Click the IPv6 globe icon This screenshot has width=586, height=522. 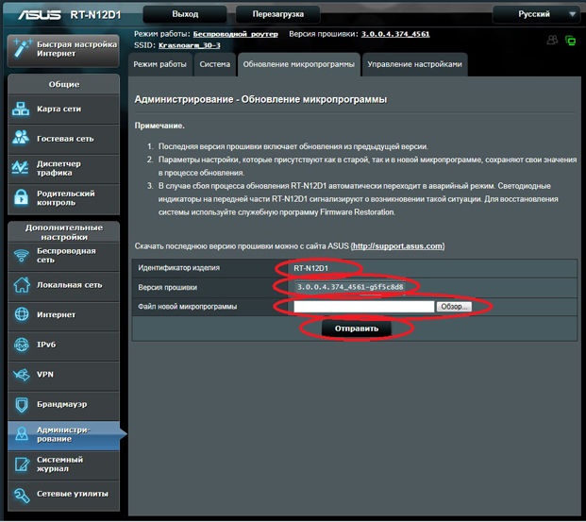point(22,345)
